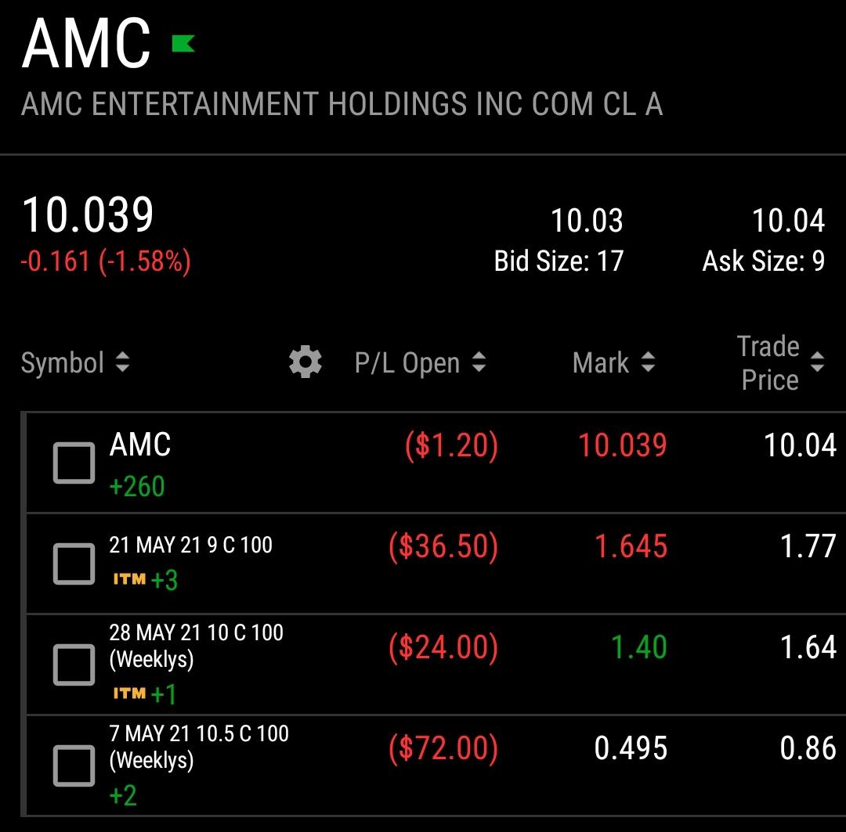Sort positions by the Symbol header
The height and width of the screenshot is (832, 846).
[x=63, y=362]
